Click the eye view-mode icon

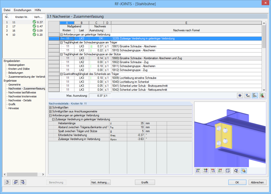(240, 96)
